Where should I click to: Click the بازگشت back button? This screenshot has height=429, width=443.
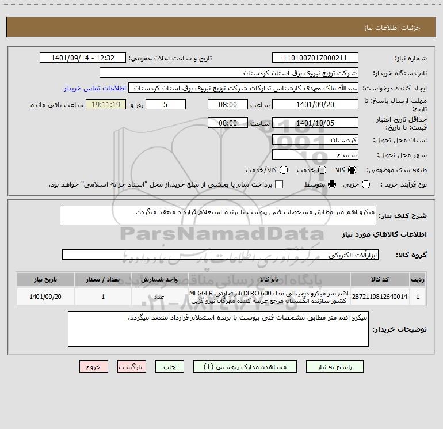point(132,366)
